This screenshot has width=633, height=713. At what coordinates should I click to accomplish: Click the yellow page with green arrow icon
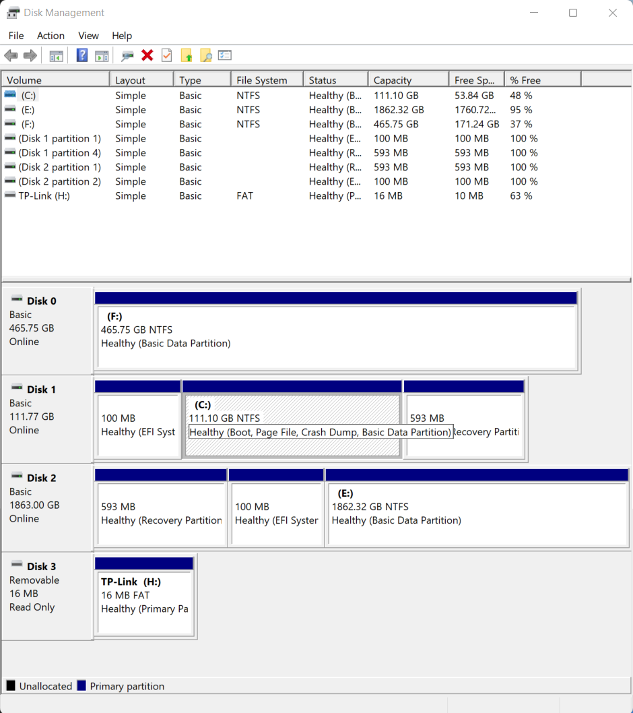[187, 55]
